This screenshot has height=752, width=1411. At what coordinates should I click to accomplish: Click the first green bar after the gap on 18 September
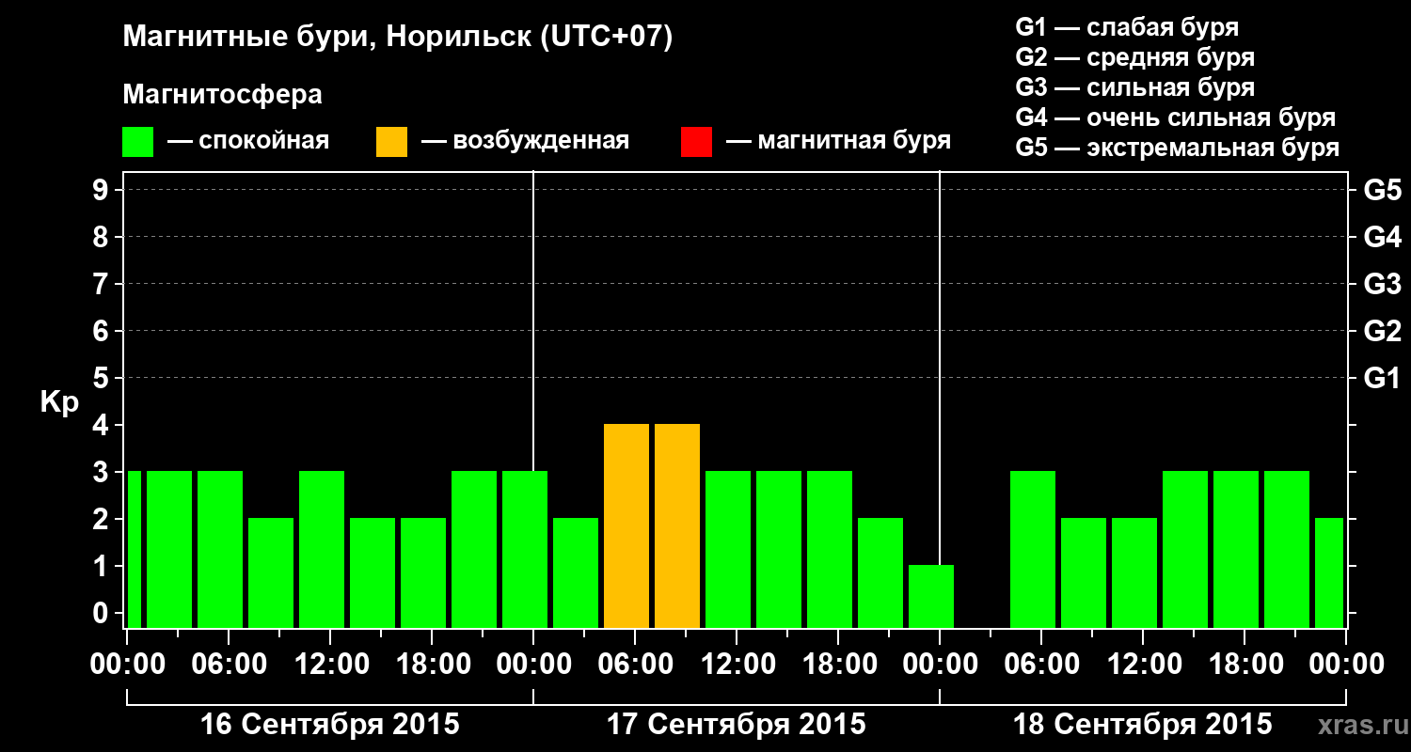click(1033, 549)
